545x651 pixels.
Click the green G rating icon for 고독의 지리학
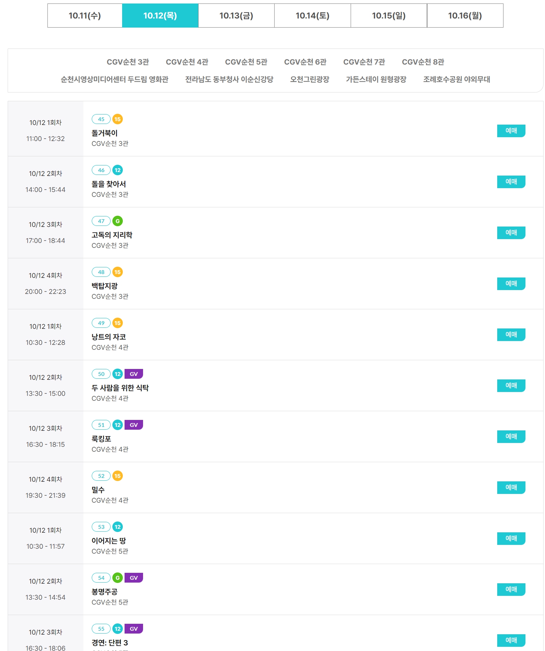point(118,221)
